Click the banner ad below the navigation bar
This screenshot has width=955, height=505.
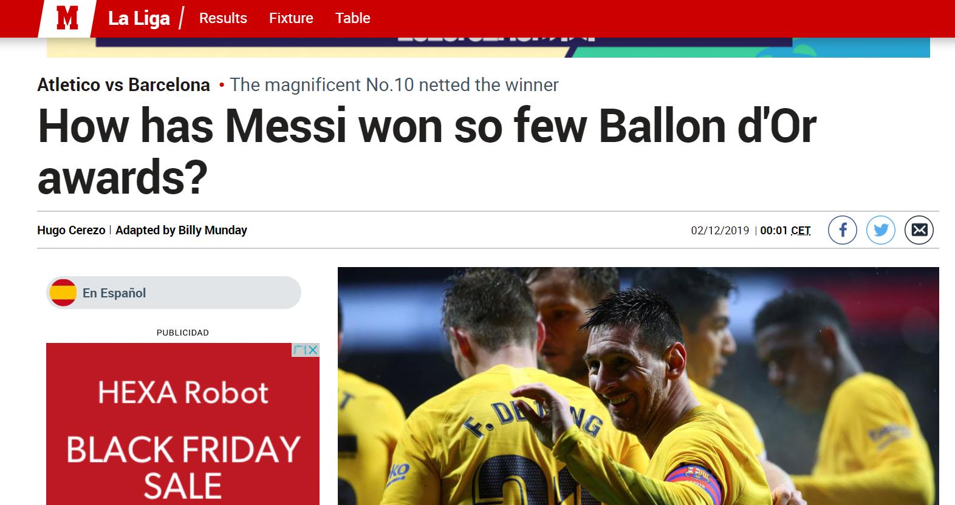(488, 47)
